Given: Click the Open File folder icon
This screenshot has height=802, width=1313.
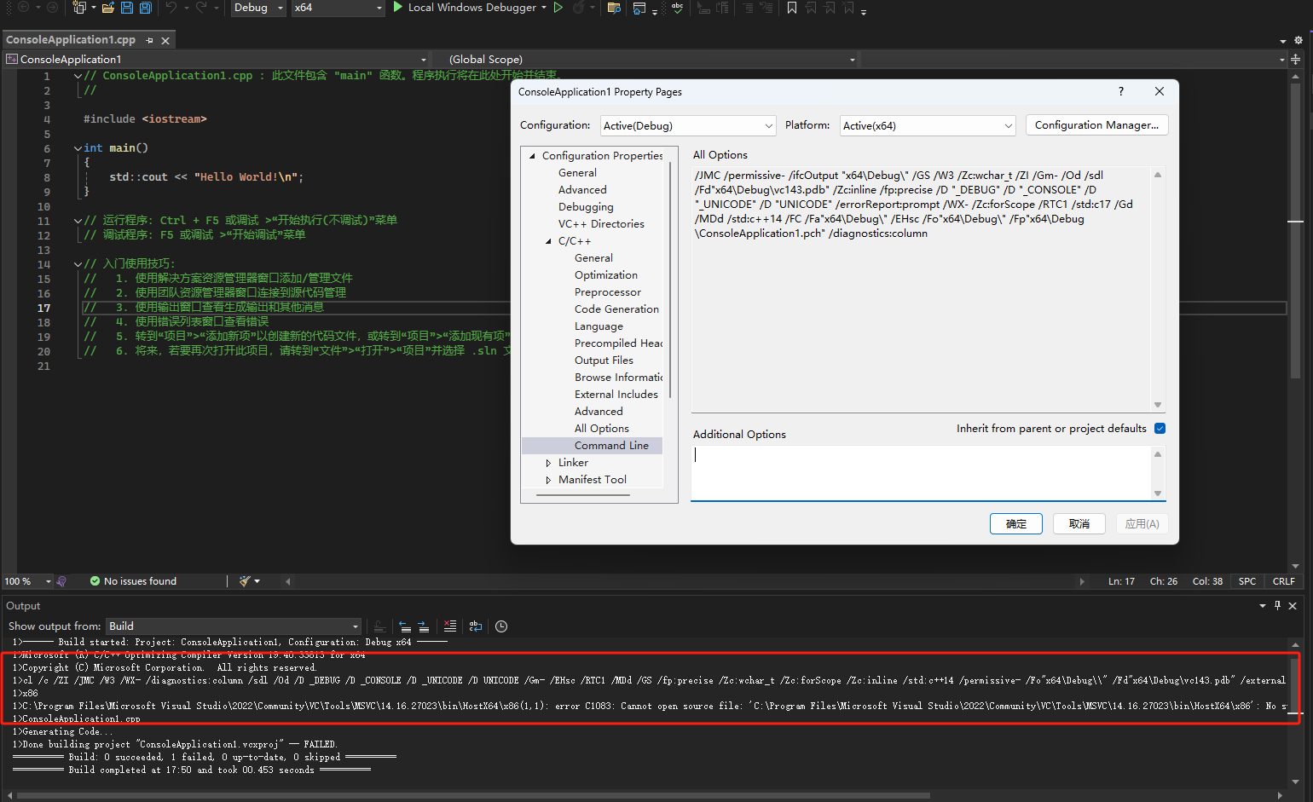Looking at the screenshot, I should pyautogui.click(x=108, y=8).
